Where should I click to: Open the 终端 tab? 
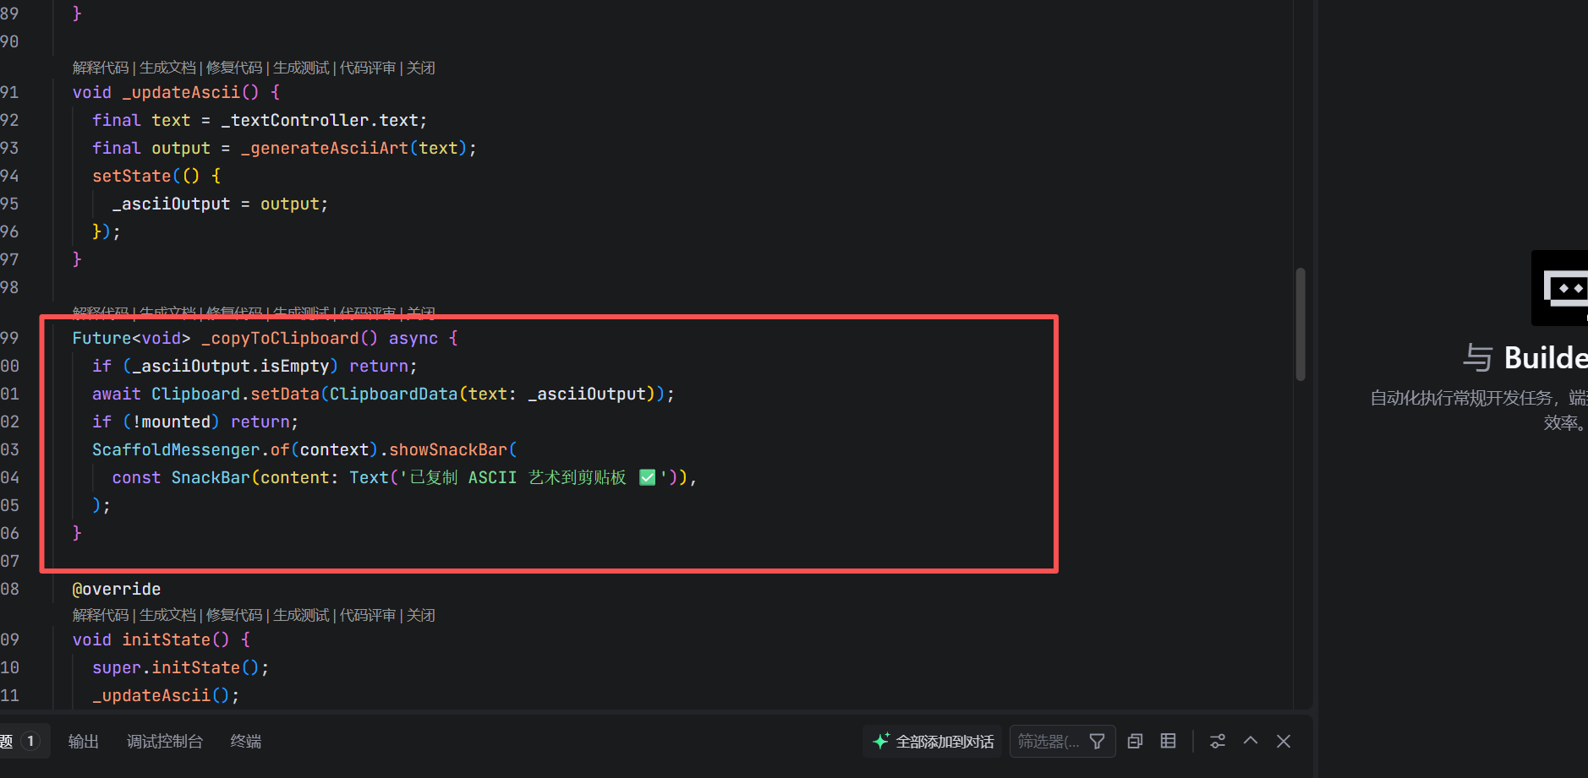[x=246, y=741]
